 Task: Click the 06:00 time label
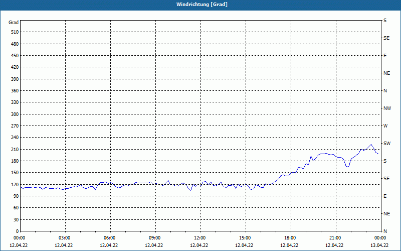[109, 238]
